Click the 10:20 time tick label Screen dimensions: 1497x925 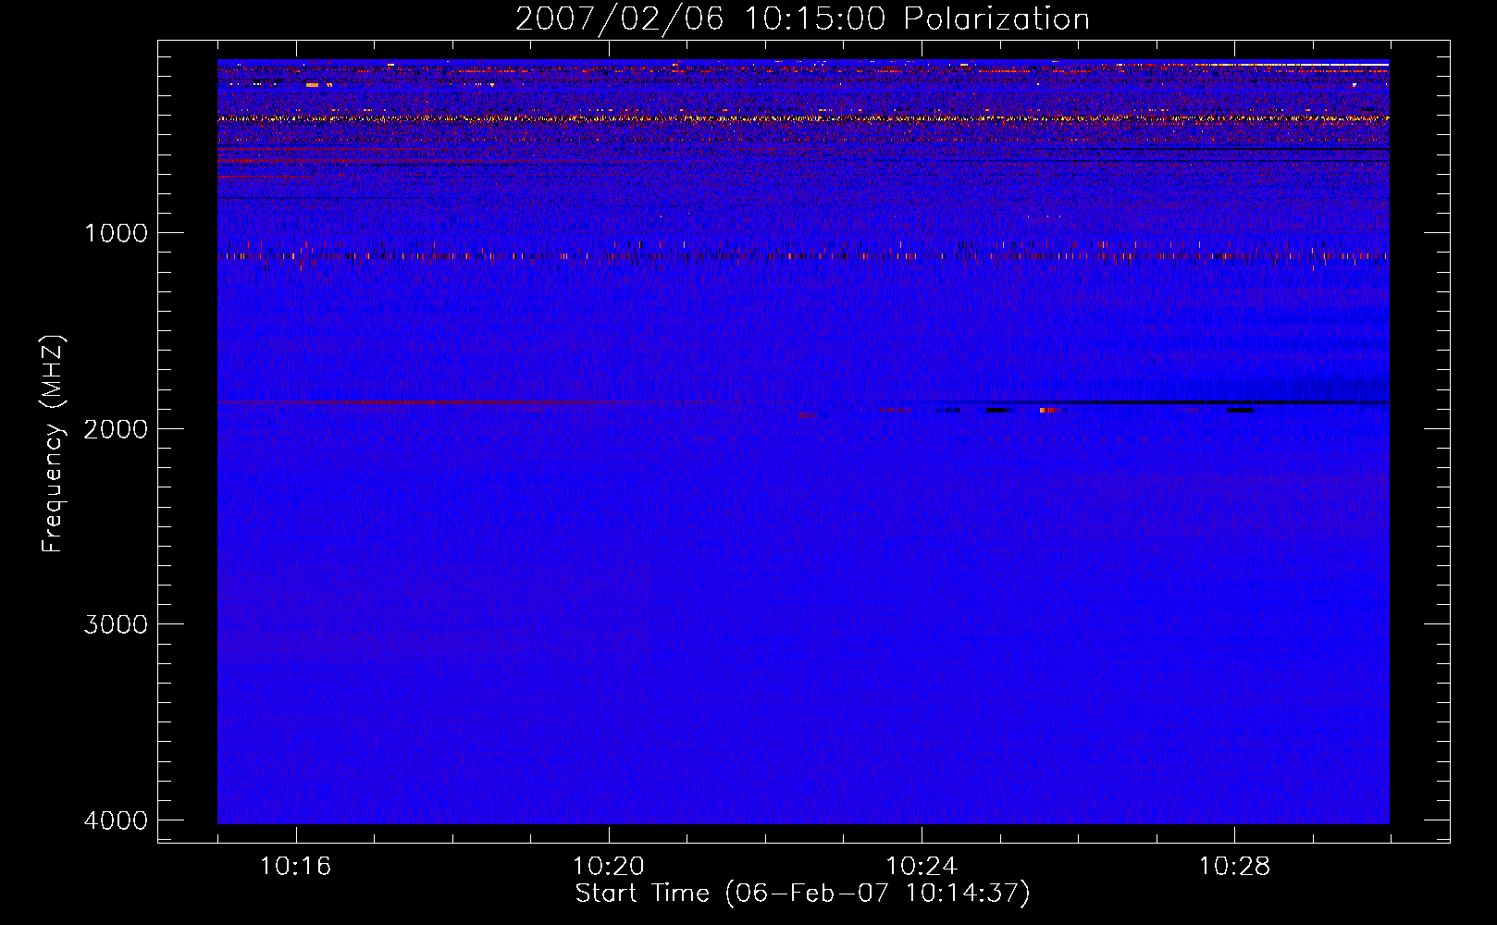tap(608, 867)
